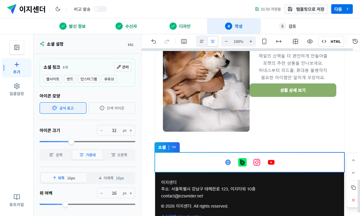The image size is (360, 216).
Task: Decrease icon size with minus
Action: tap(101, 130)
